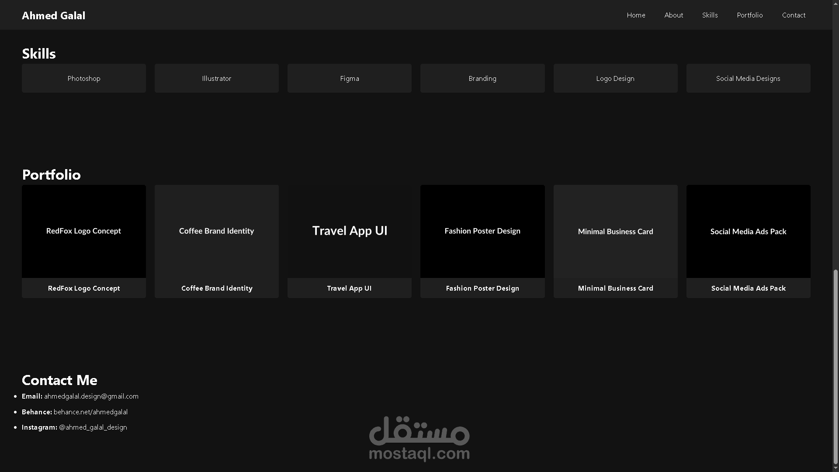Click the Home navigation link
Image resolution: width=839 pixels, height=472 pixels.
pyautogui.click(x=636, y=15)
